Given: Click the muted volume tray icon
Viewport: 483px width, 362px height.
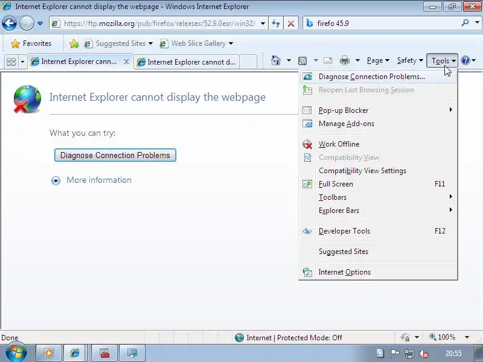Looking at the screenshot, I should pos(424,354).
